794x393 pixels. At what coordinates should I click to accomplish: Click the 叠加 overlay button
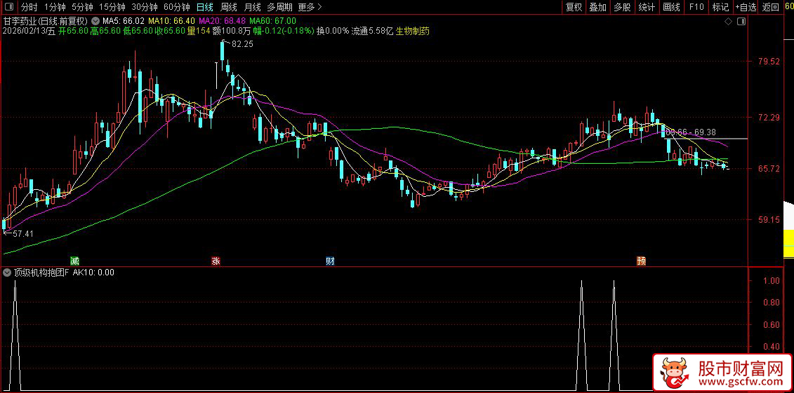coord(598,7)
